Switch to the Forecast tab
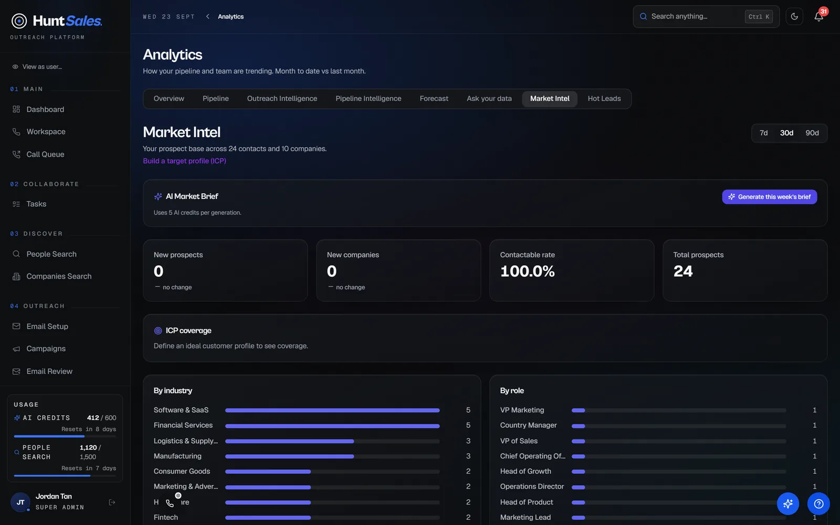The image size is (840, 525). tap(434, 99)
